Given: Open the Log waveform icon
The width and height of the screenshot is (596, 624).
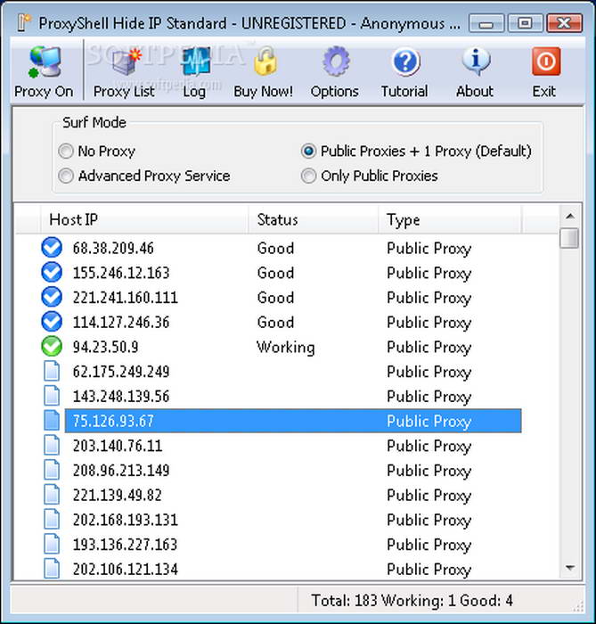Looking at the screenshot, I should [x=195, y=62].
